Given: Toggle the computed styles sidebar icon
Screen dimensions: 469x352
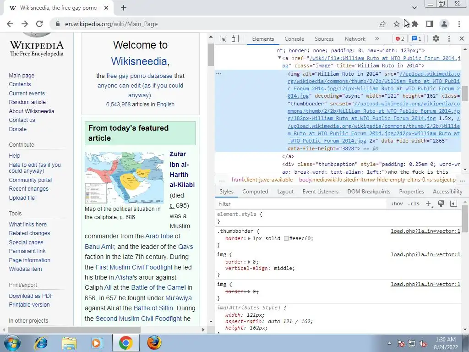Looking at the screenshot, I should click(x=453, y=204).
